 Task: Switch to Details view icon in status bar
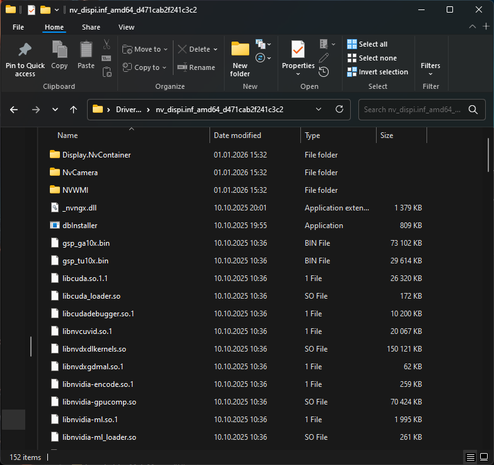(471, 457)
